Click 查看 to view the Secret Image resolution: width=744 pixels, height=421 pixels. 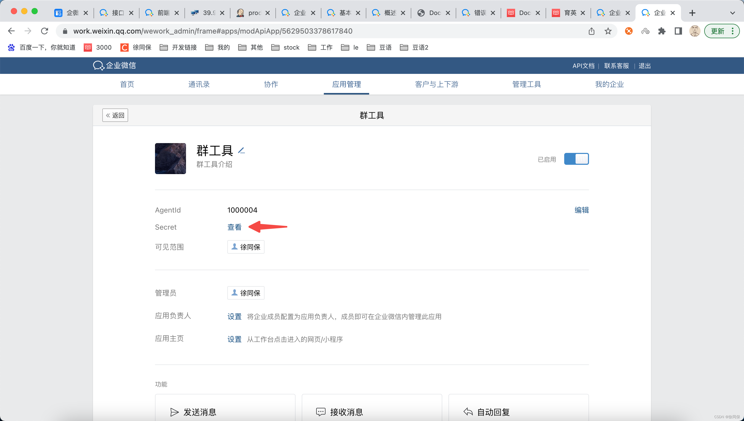234,227
